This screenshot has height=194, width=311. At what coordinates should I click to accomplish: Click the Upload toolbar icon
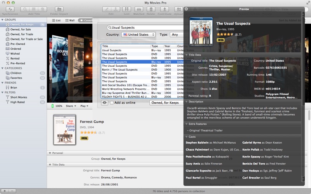[178, 9]
